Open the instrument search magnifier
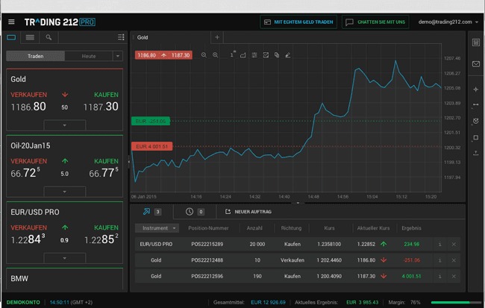The image size is (485, 308). tap(48, 37)
